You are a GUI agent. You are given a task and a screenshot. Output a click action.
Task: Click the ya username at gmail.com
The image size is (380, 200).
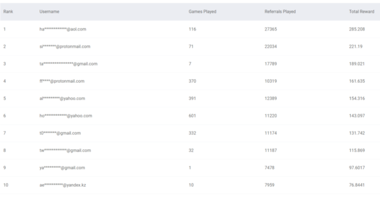tap(62, 168)
